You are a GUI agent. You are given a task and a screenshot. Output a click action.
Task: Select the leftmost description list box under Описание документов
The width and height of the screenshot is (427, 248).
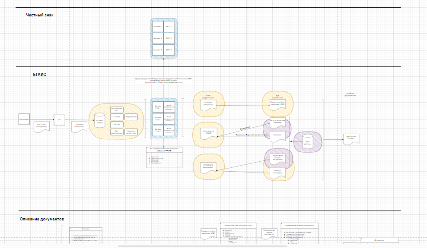[86, 236]
